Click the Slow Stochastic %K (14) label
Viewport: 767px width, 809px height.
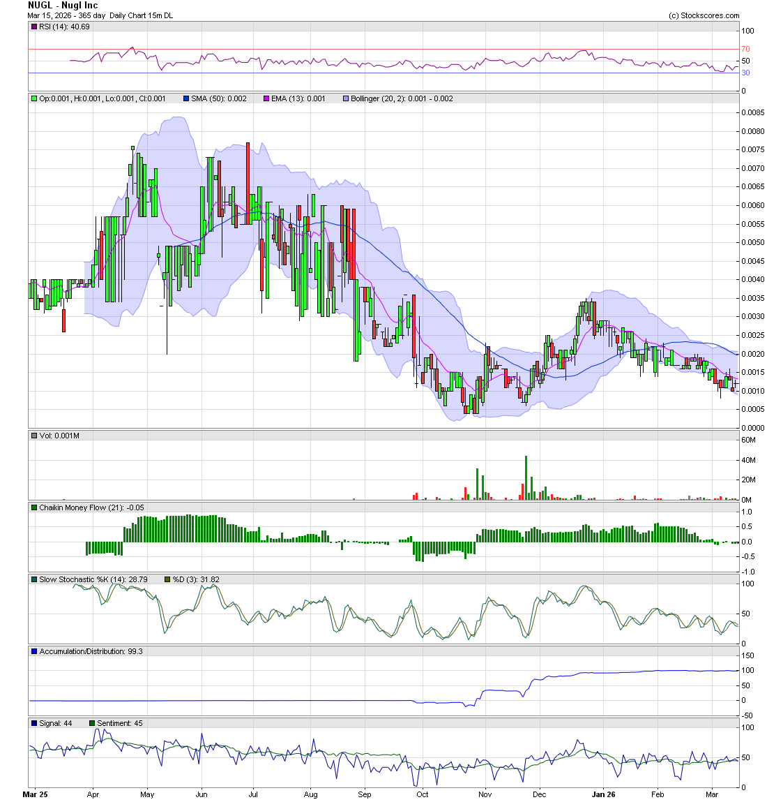[x=93, y=579]
